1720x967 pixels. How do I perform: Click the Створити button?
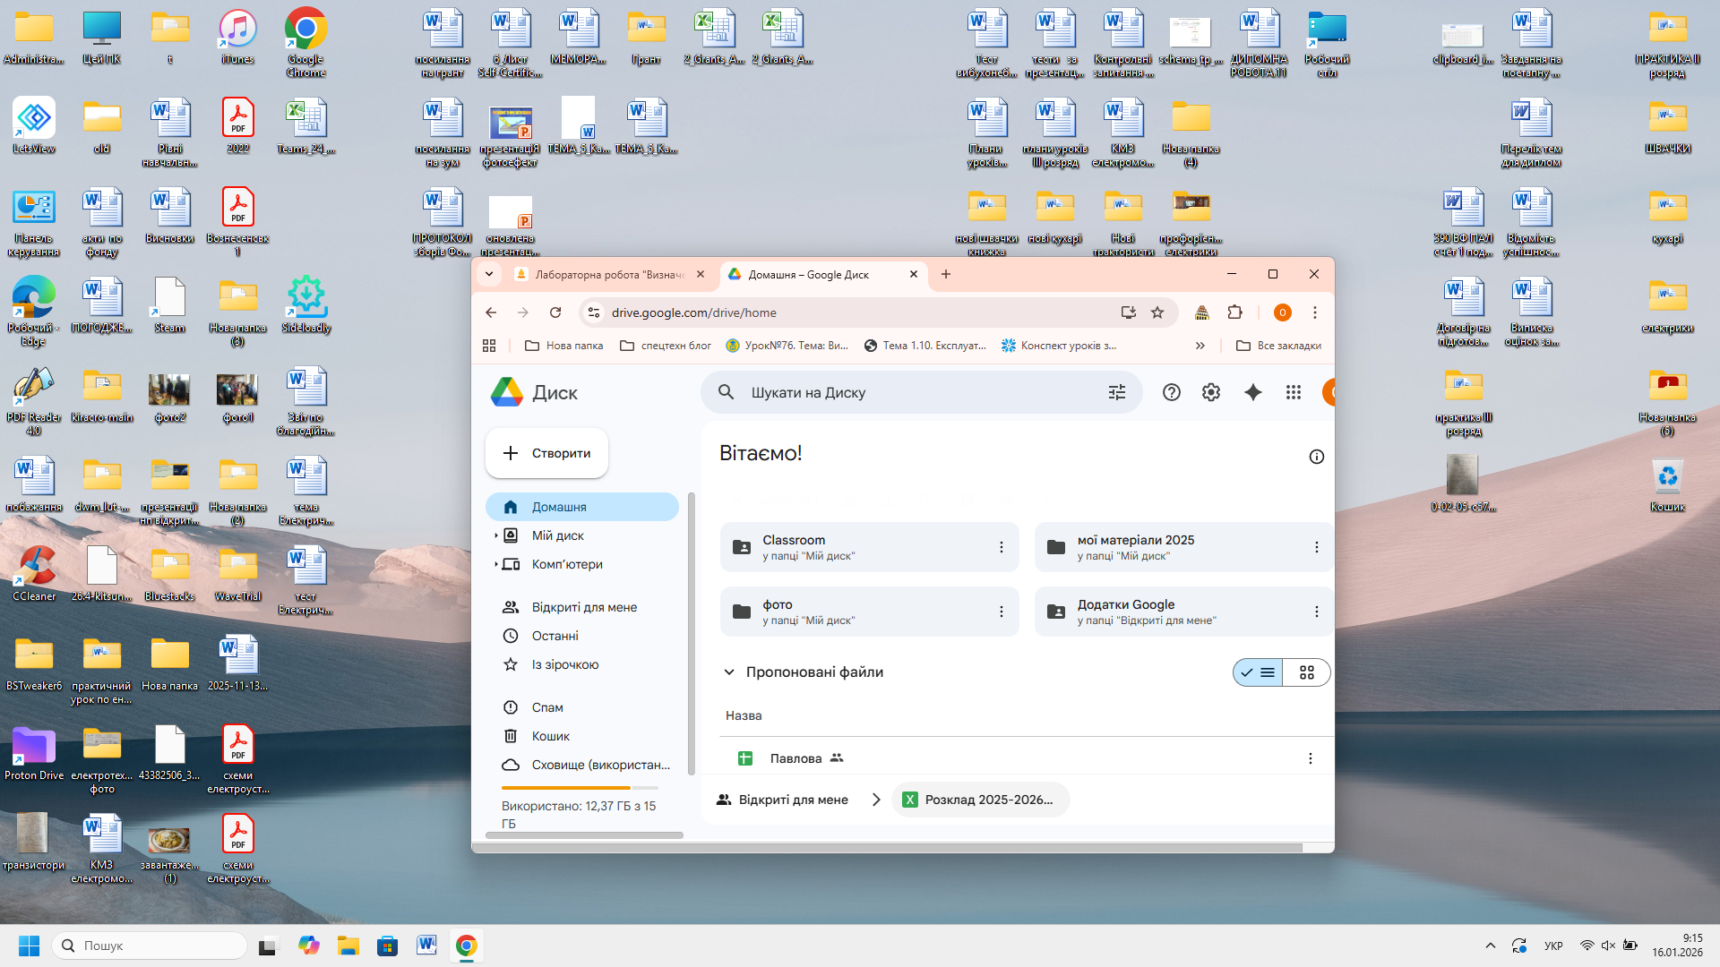pyautogui.click(x=546, y=453)
